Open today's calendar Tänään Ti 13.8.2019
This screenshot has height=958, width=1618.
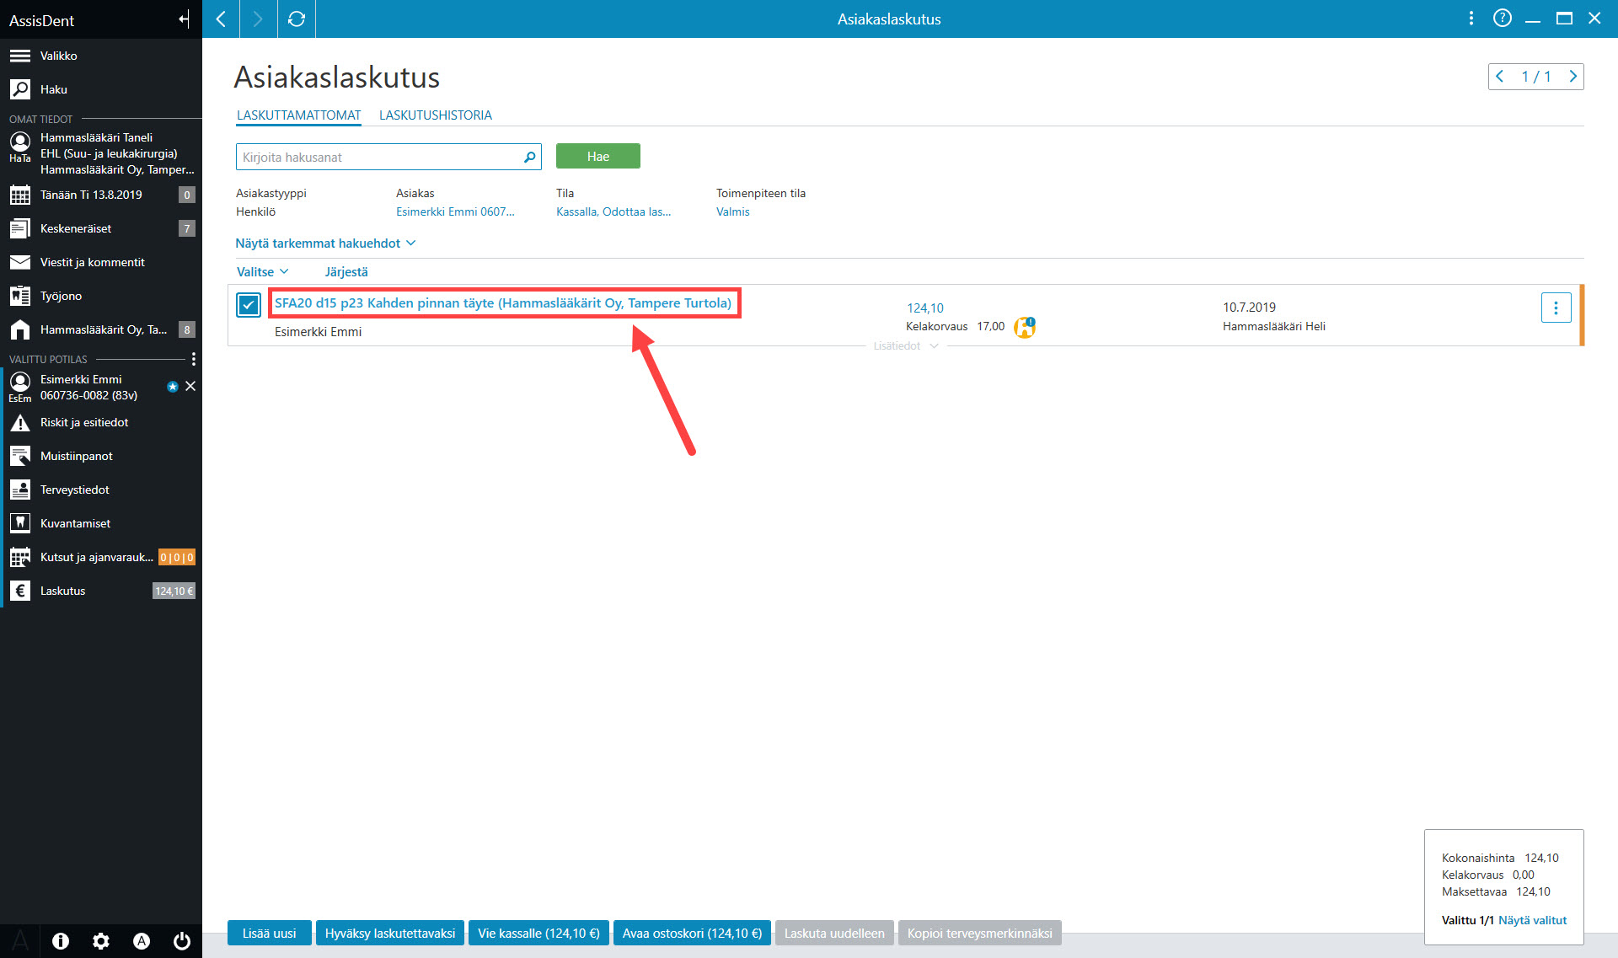click(x=101, y=195)
